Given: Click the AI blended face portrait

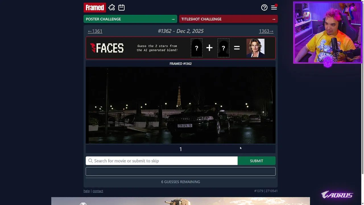Looking at the screenshot, I should pos(255,48).
